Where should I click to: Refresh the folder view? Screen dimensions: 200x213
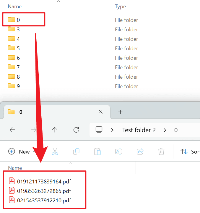76,130
